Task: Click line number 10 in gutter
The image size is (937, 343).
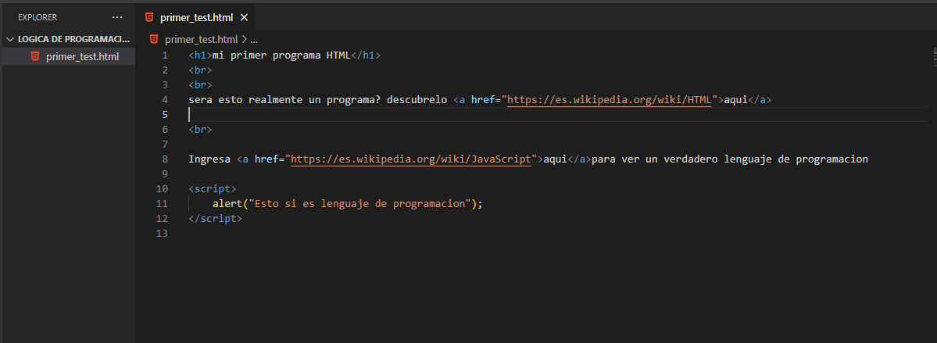Action: point(162,189)
